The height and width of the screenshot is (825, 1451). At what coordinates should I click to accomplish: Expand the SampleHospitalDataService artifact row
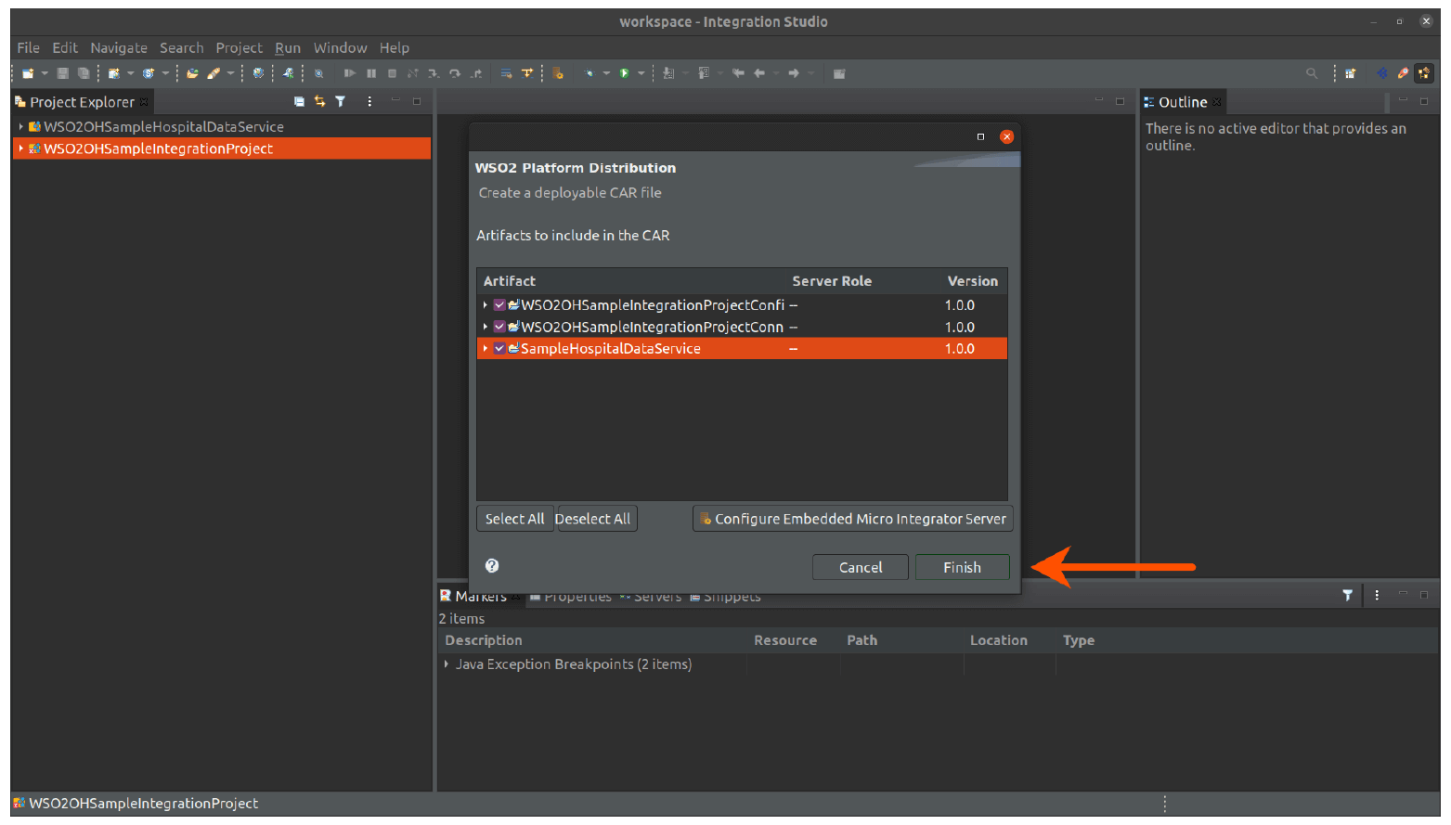click(x=486, y=348)
